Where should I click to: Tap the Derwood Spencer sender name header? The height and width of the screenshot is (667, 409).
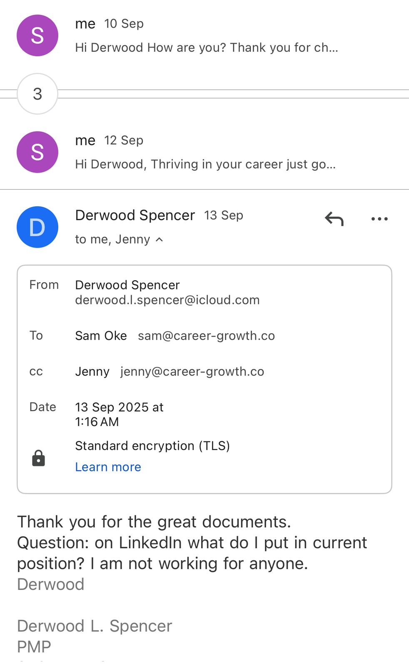[135, 216]
